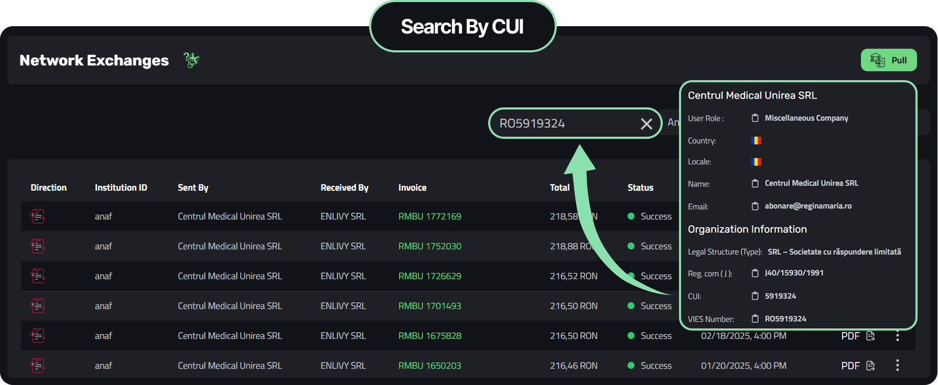Click the direction icon for invoice RMBU 1650203
938x385 pixels.
(x=38, y=366)
